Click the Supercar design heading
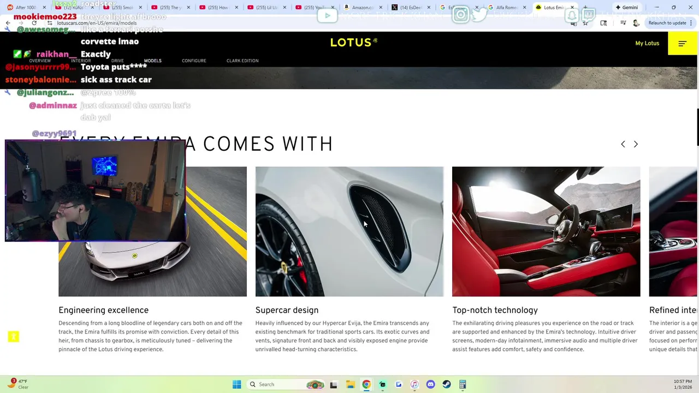699x393 pixels. tap(287, 310)
